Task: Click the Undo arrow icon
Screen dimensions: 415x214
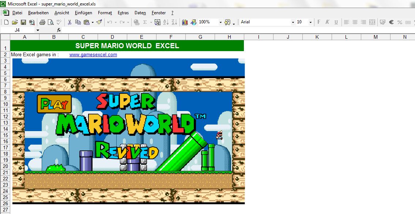Action: (x=110, y=22)
